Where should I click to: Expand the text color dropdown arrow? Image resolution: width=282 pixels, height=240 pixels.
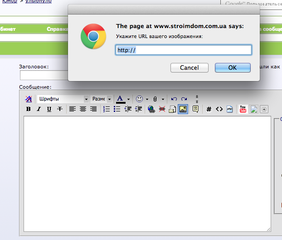pyautogui.click(x=128, y=99)
